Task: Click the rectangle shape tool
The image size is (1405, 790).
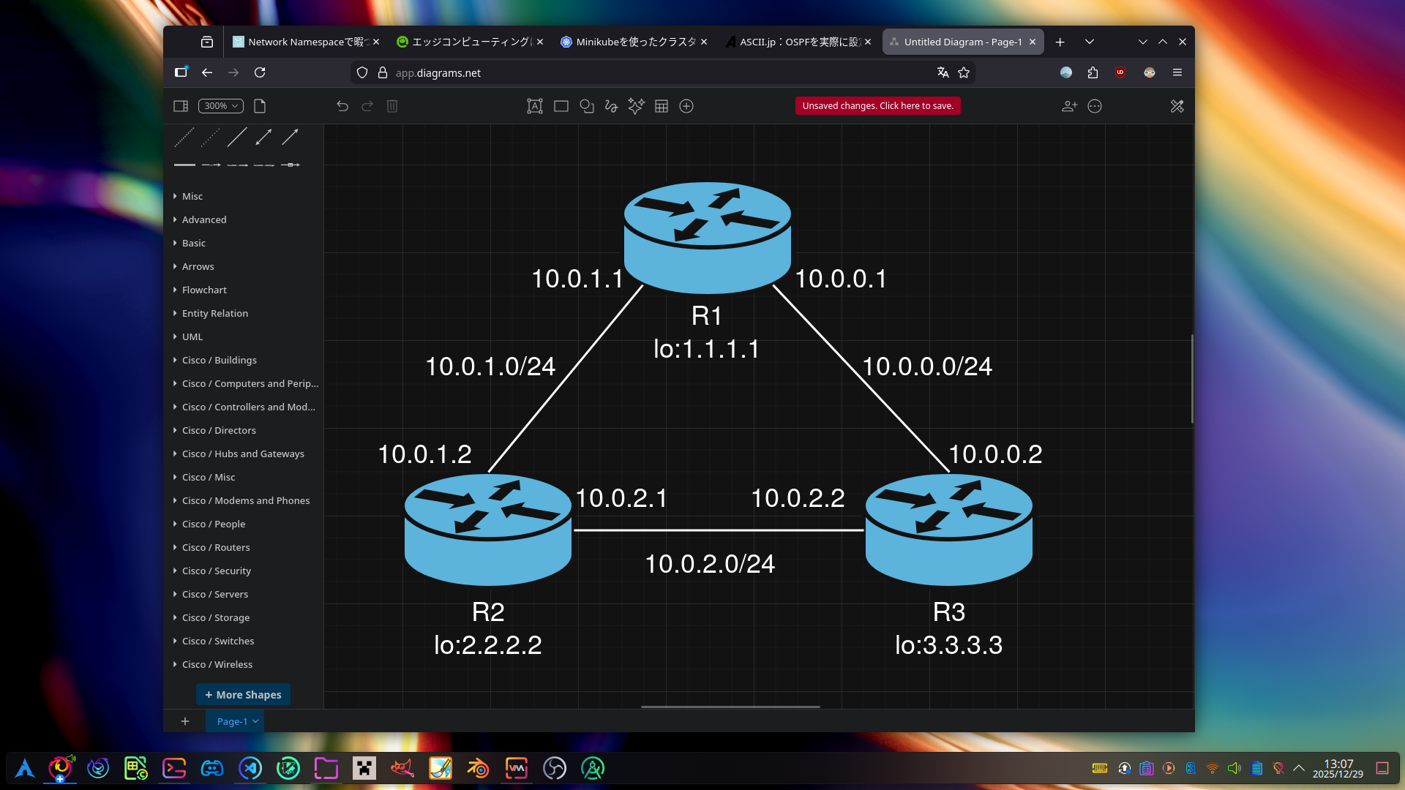Action: pos(561,106)
